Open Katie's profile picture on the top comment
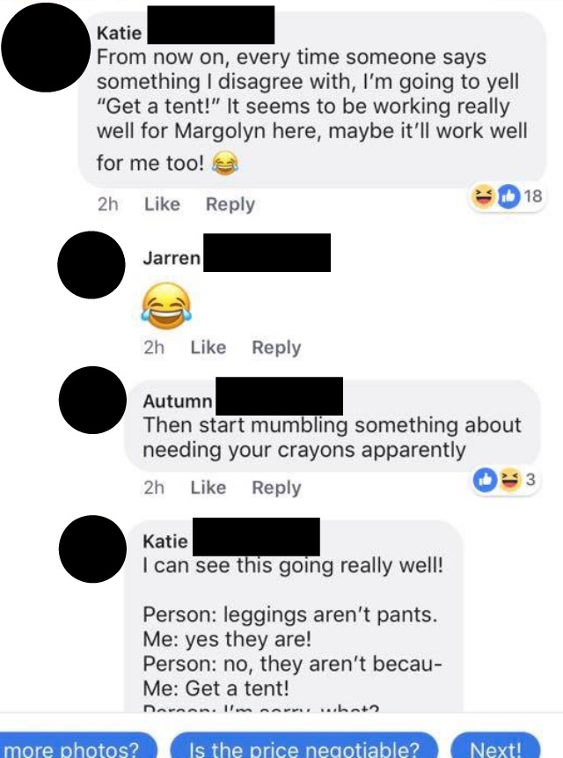Viewport: 563px width, 758px height. tap(47, 47)
